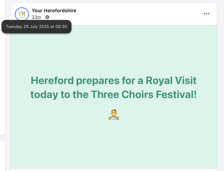Open the post via the 33m timestamp
This screenshot has width=224, height=171.
point(36,17)
